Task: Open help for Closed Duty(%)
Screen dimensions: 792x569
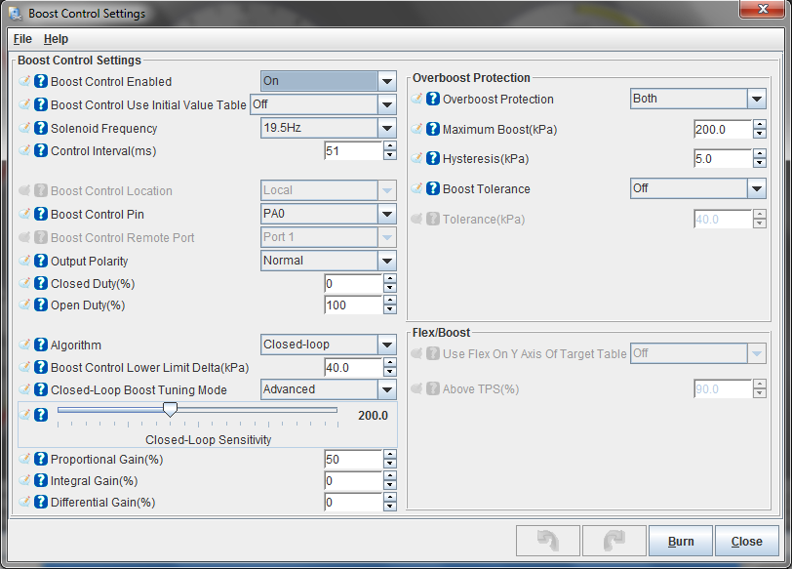Action: coord(41,283)
